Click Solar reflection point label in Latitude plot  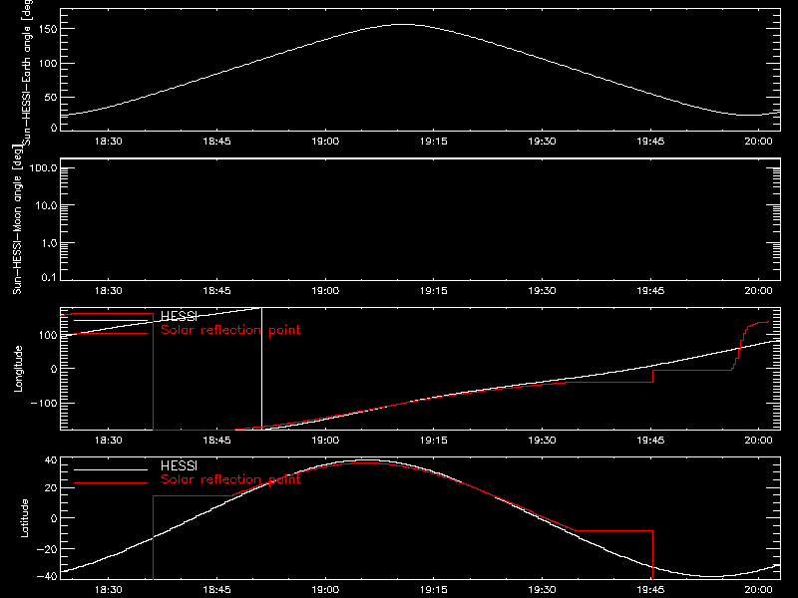(x=230, y=479)
